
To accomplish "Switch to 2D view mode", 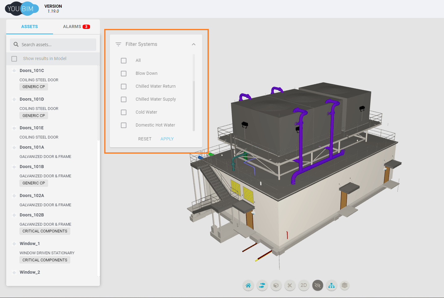I will click(304, 285).
